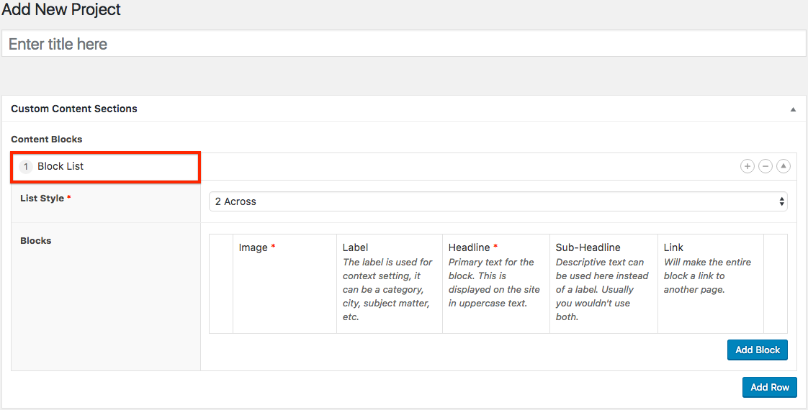Select the Image column header
This screenshot has height=410, width=808.
point(253,247)
